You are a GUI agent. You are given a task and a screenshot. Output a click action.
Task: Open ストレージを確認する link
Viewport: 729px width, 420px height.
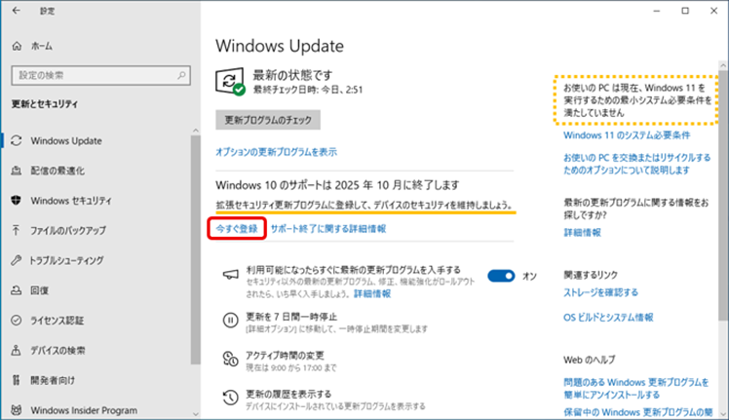coord(600,292)
